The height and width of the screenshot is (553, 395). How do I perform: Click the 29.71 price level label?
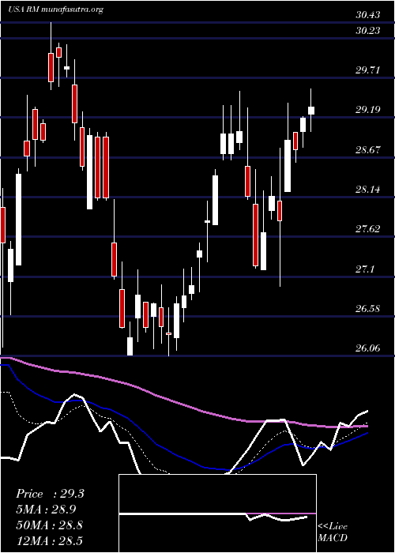pos(368,70)
